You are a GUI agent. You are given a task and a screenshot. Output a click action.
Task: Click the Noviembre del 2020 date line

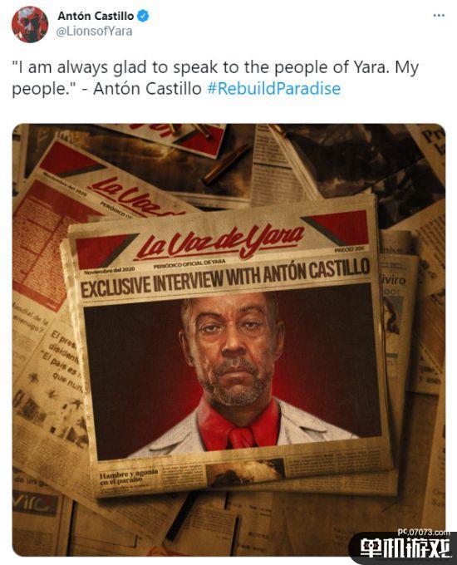point(109,270)
